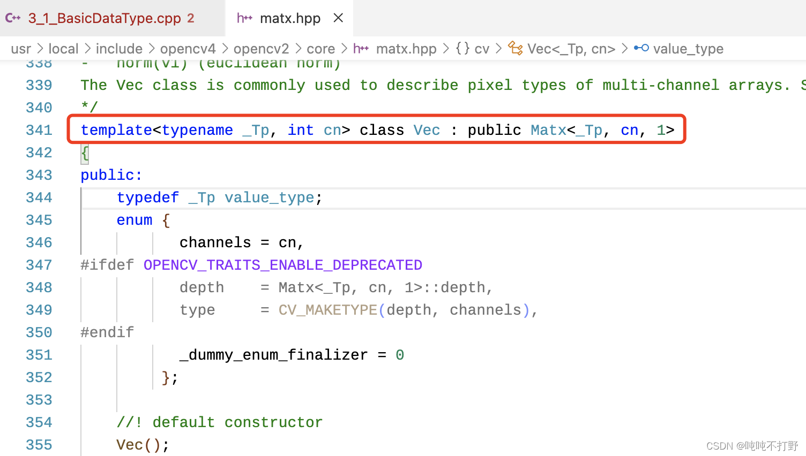Click line number 355 in the gutter
This screenshot has height=456, width=806.
(x=38, y=445)
